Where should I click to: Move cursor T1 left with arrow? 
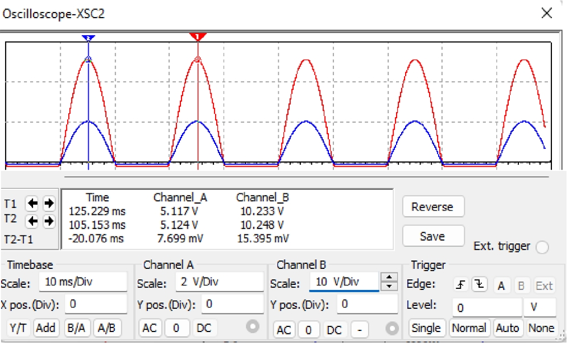[33, 203]
